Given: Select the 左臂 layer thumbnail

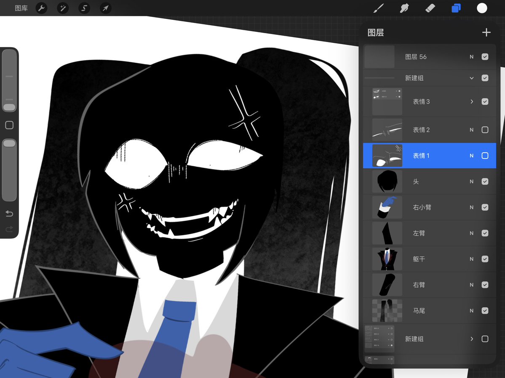Looking at the screenshot, I should coord(387,233).
